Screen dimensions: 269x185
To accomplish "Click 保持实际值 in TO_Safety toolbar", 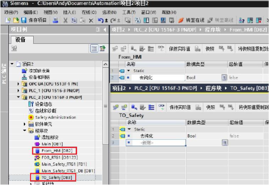I will pos(180,107).
